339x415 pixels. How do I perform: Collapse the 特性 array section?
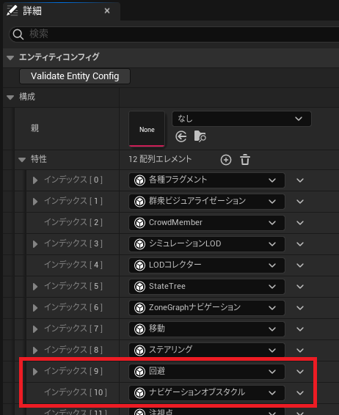coord(22,160)
